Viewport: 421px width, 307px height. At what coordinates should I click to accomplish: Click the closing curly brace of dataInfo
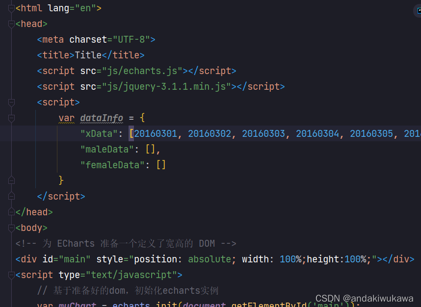[x=61, y=180]
